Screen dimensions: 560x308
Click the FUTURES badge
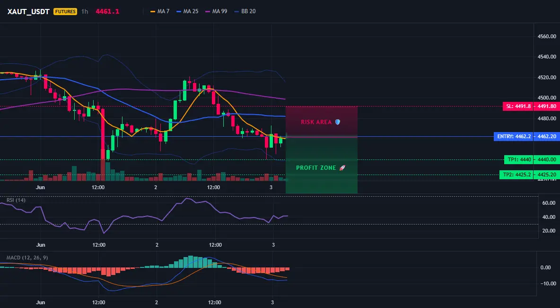click(65, 11)
